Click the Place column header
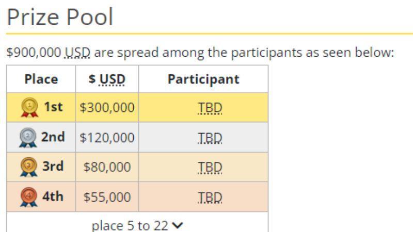413x232 pixels. coord(41,79)
